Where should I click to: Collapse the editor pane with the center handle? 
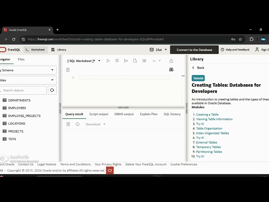tap(123, 107)
